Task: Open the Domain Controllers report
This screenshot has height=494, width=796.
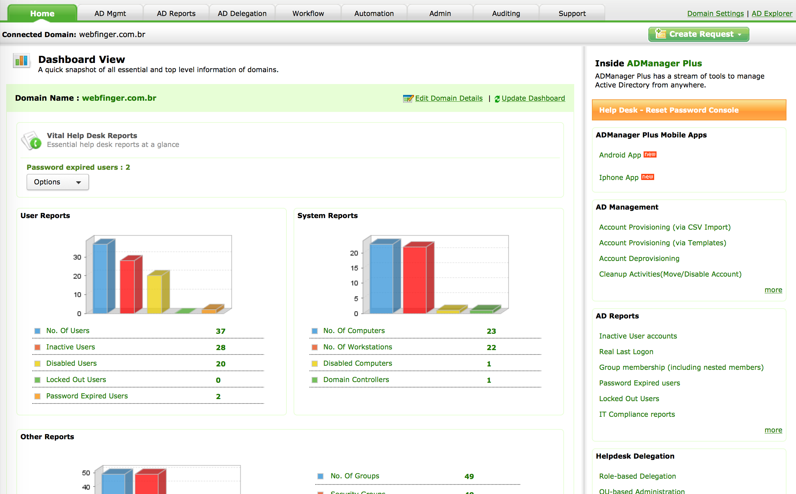Action: (356, 380)
